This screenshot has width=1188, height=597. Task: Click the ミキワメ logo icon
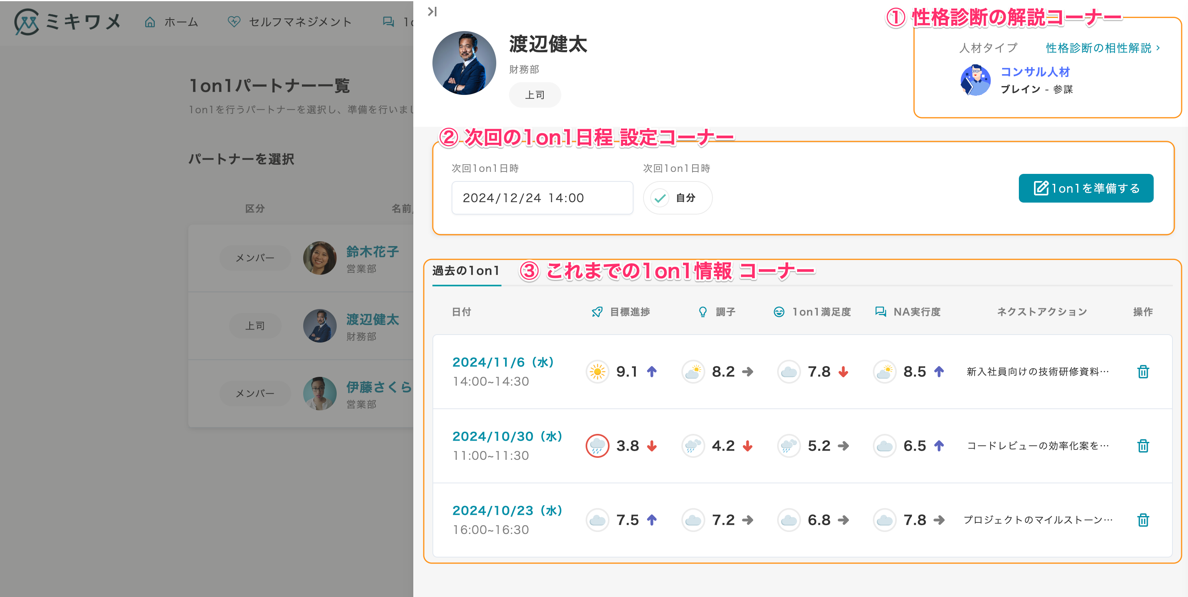[27, 22]
